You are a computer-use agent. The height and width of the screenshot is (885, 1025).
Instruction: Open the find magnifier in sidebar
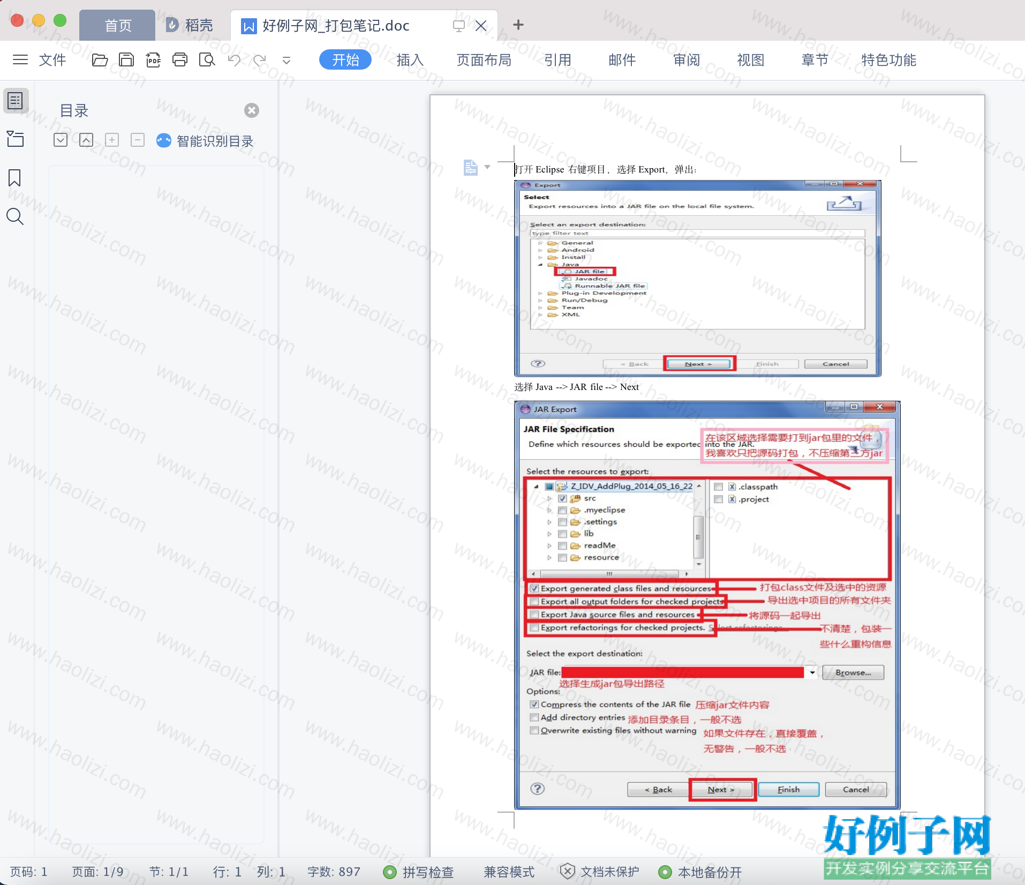coord(15,216)
